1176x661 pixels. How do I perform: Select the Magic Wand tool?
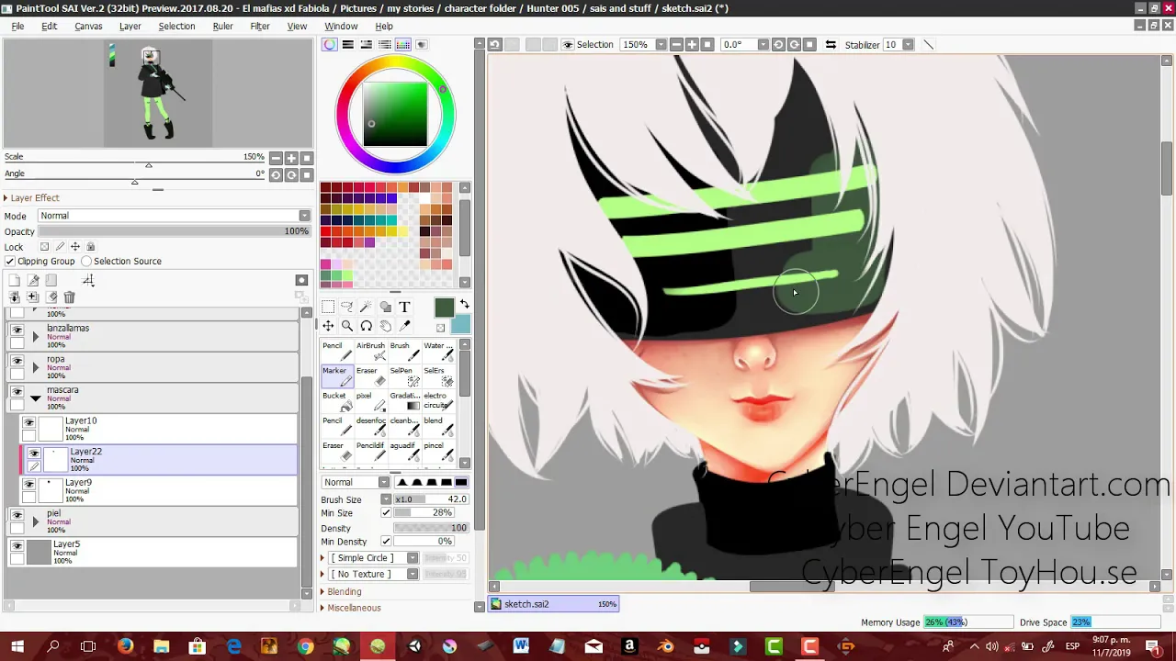tap(367, 307)
